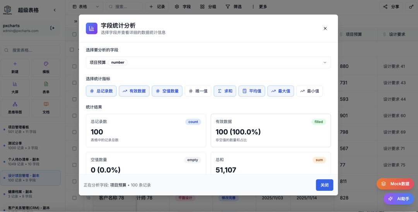
Task: Click the logout icon beside pxcharts
Action: (52, 28)
